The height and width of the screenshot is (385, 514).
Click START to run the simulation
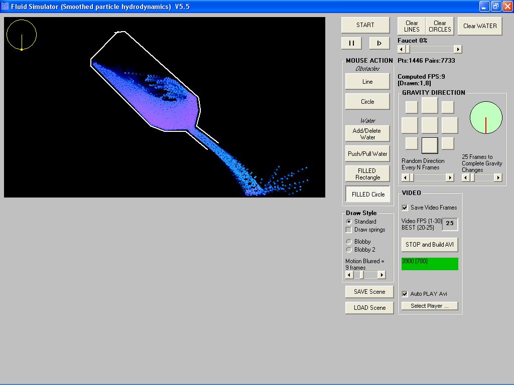[x=365, y=25]
